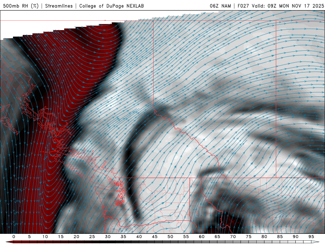Click the 30 label on the color scale
The height and width of the screenshot is (244, 325).
coord(108,237)
